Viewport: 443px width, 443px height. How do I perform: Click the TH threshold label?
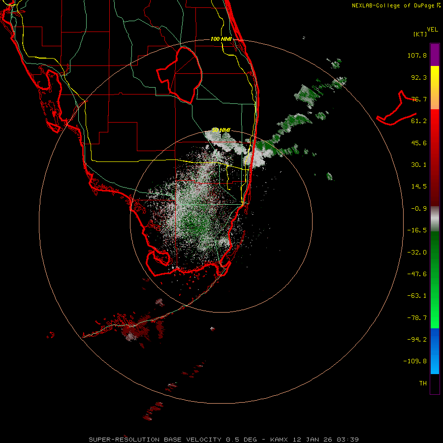coord(423,383)
